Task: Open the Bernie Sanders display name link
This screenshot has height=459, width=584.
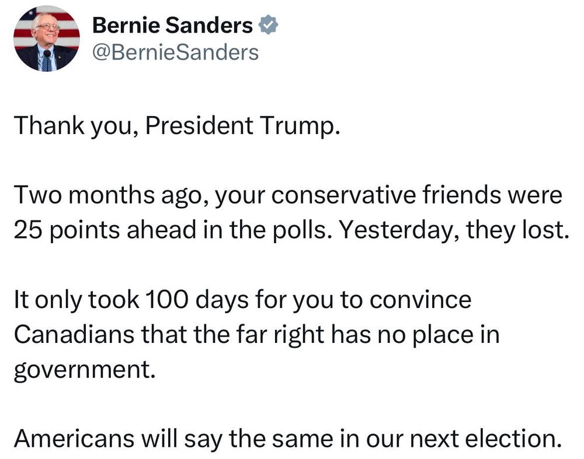Action: pos(172,25)
